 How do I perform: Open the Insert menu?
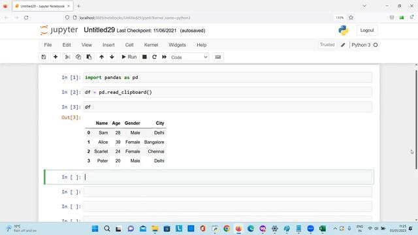point(108,45)
